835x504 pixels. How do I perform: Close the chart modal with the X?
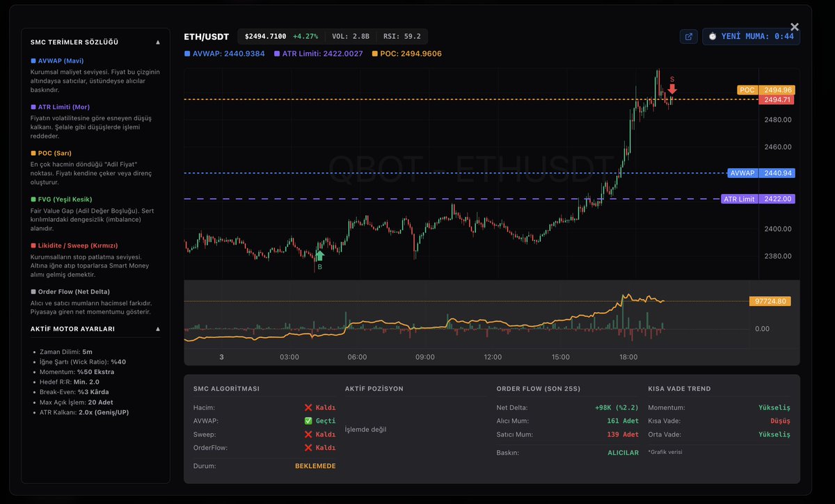click(795, 27)
